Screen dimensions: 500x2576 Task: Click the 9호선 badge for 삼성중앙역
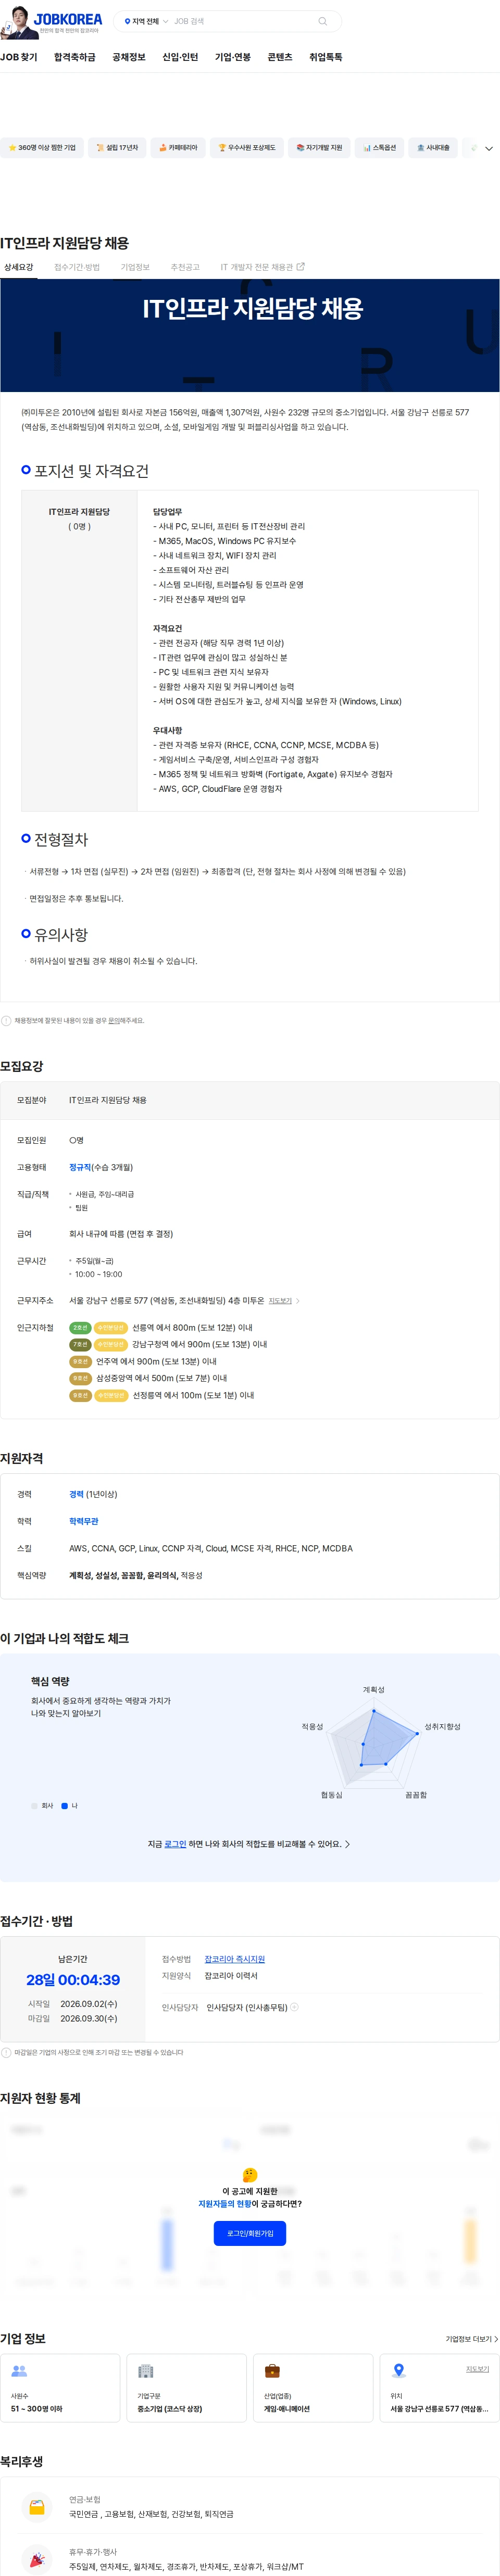tap(80, 1378)
